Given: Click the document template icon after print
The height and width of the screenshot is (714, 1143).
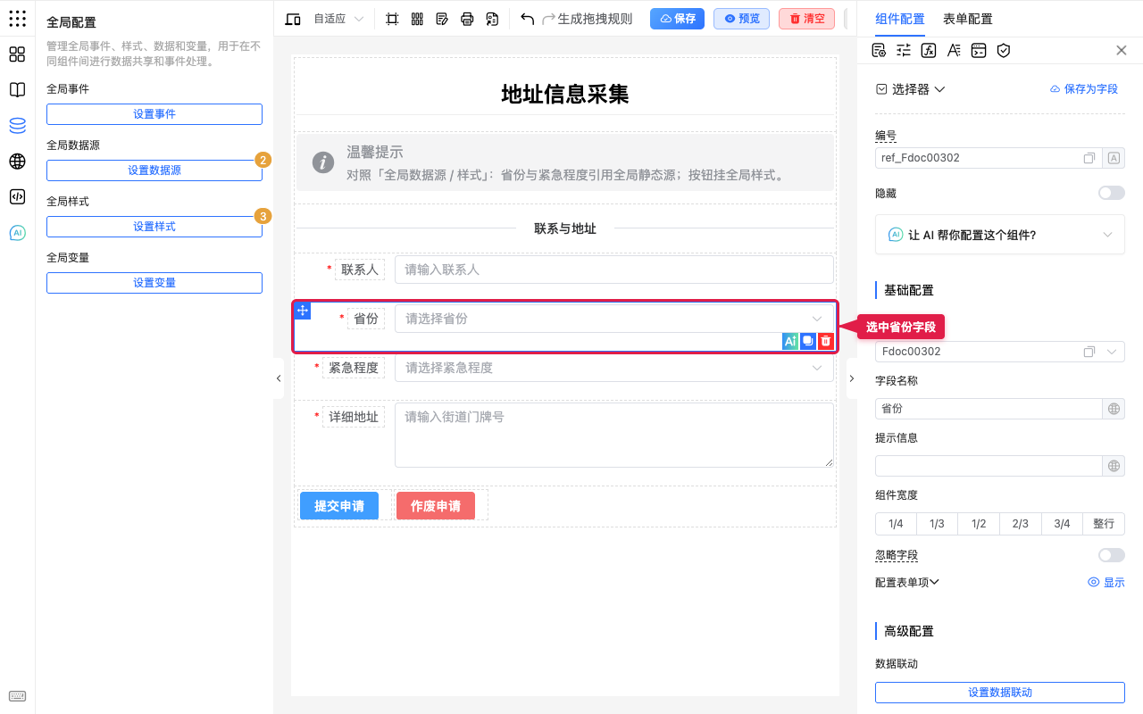Looking at the screenshot, I should [492, 19].
